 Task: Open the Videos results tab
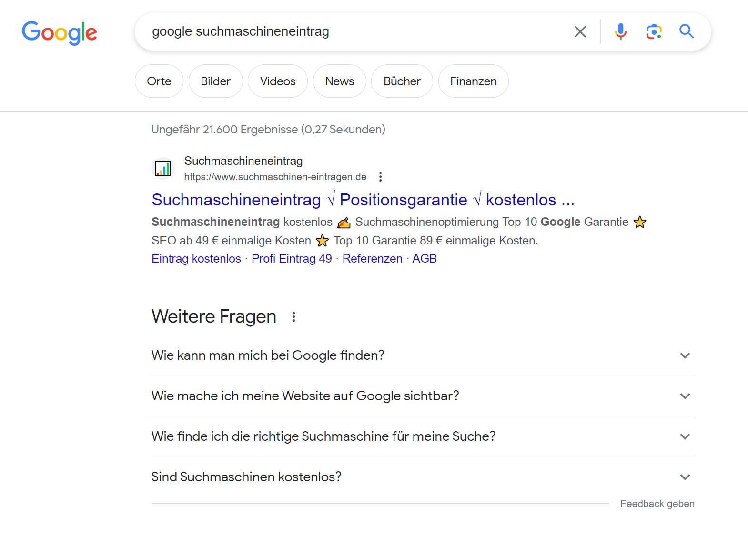click(278, 81)
